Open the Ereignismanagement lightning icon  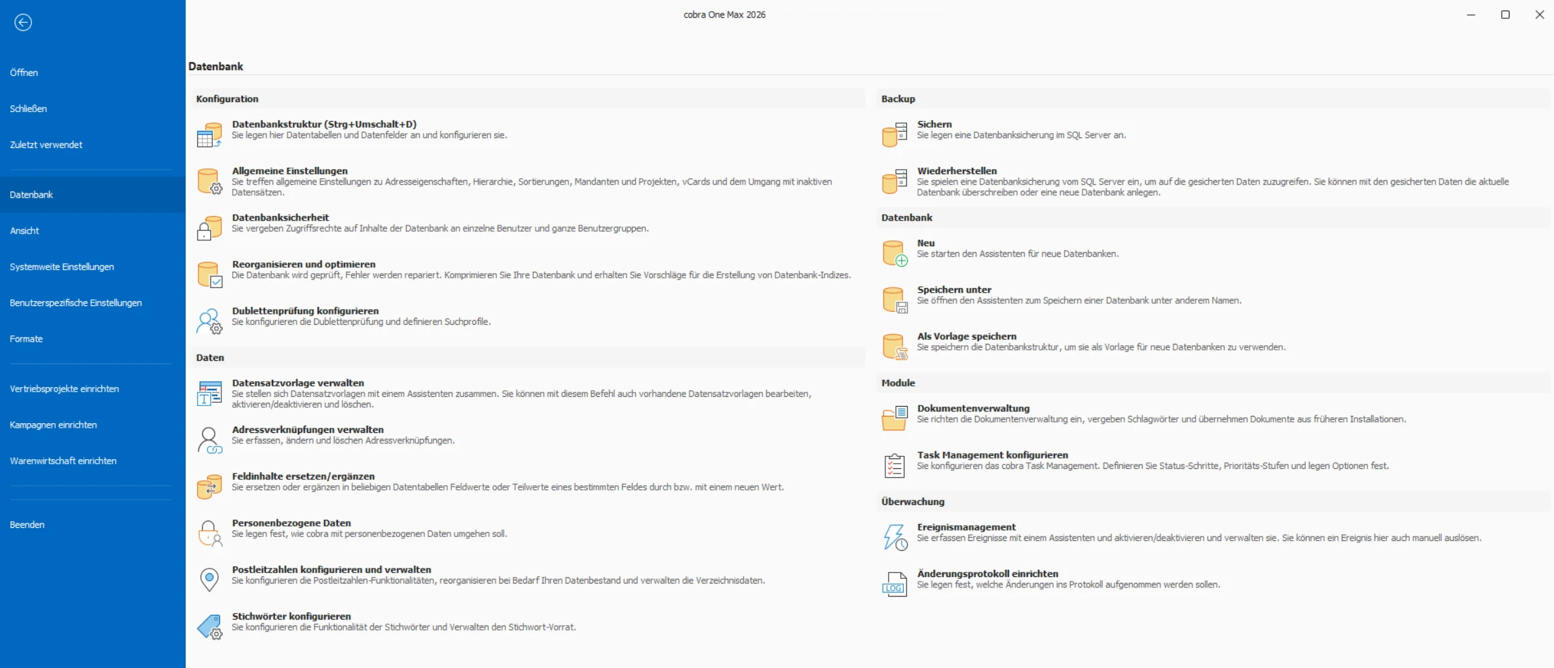click(895, 537)
